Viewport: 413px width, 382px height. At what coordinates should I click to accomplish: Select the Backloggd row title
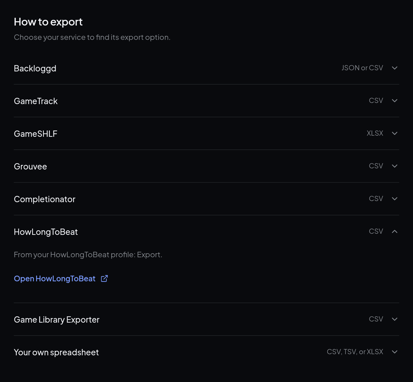(x=35, y=69)
